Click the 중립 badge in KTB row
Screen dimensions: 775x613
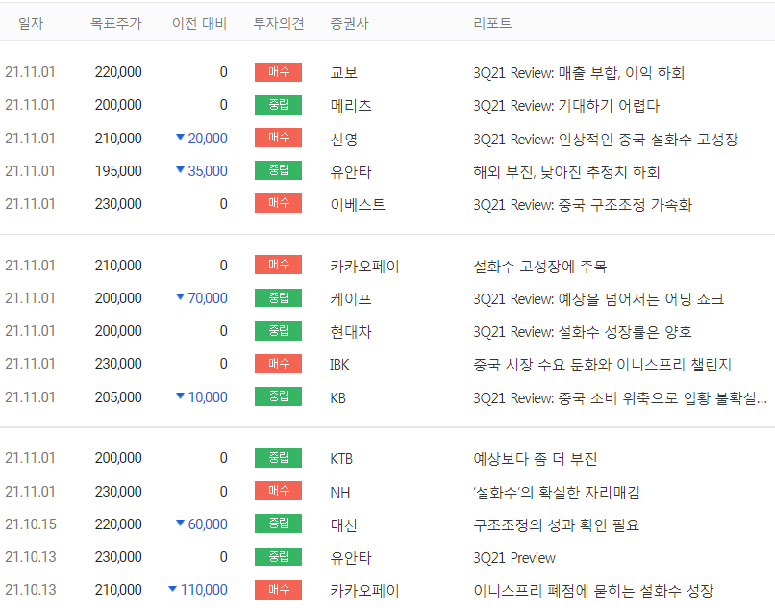(278, 458)
